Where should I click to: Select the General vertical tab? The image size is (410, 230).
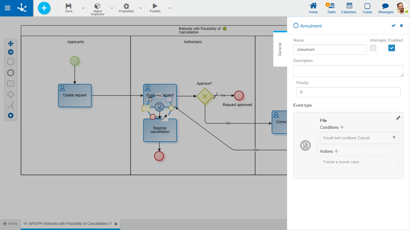[x=280, y=49]
